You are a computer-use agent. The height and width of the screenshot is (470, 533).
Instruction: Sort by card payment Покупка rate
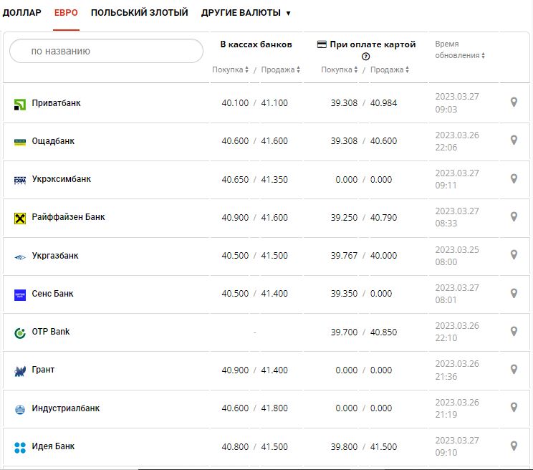pyautogui.click(x=340, y=70)
